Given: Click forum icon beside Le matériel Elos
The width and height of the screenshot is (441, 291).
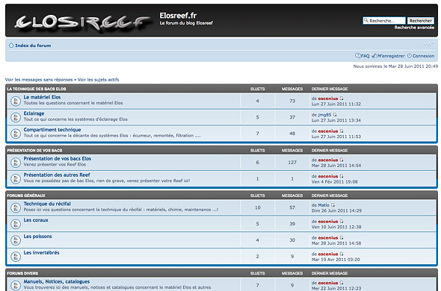Looking at the screenshot, I should [x=16, y=101].
